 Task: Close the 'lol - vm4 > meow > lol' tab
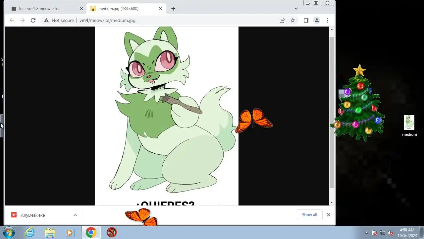pyautogui.click(x=81, y=9)
